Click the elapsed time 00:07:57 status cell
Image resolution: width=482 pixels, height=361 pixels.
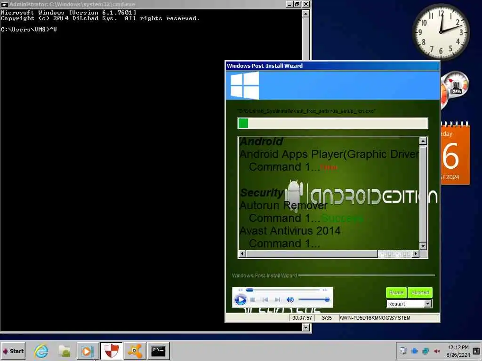(302, 318)
